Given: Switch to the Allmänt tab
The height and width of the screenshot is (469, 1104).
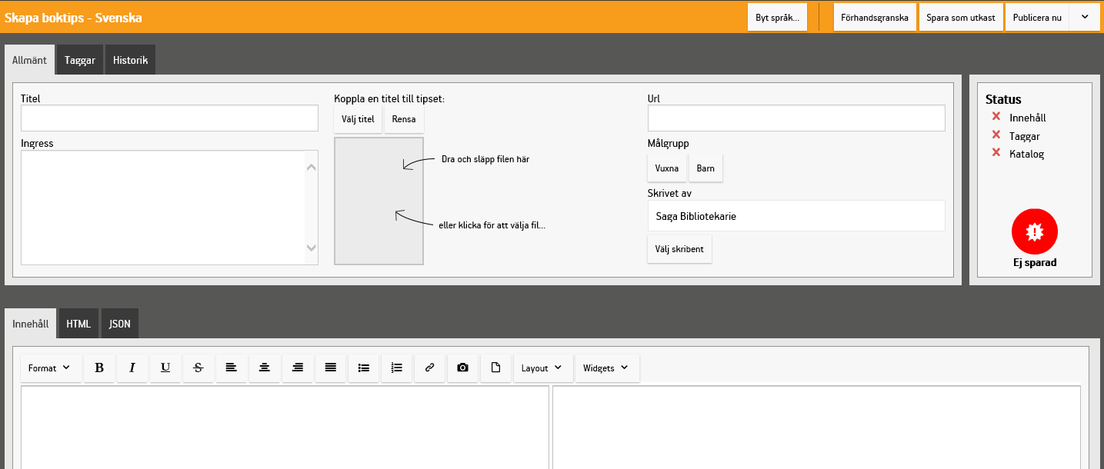Looking at the screenshot, I should click(30, 60).
